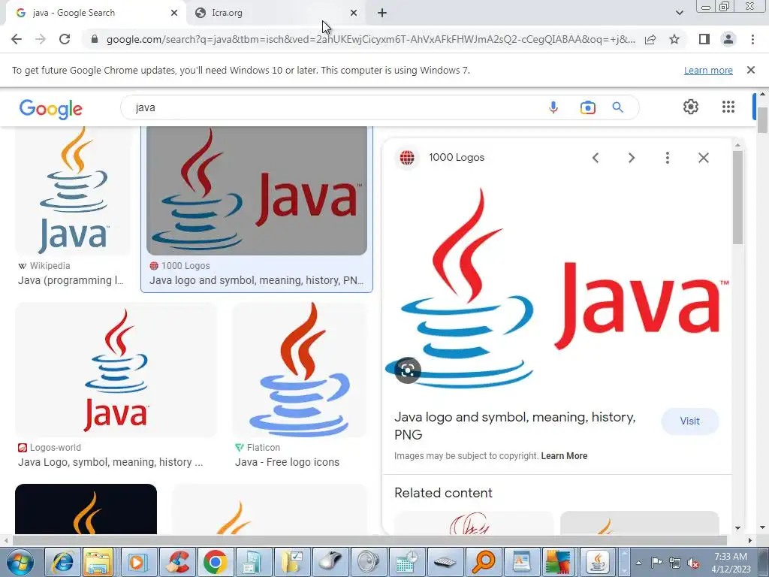Click the large Java logo preview image

(558, 288)
